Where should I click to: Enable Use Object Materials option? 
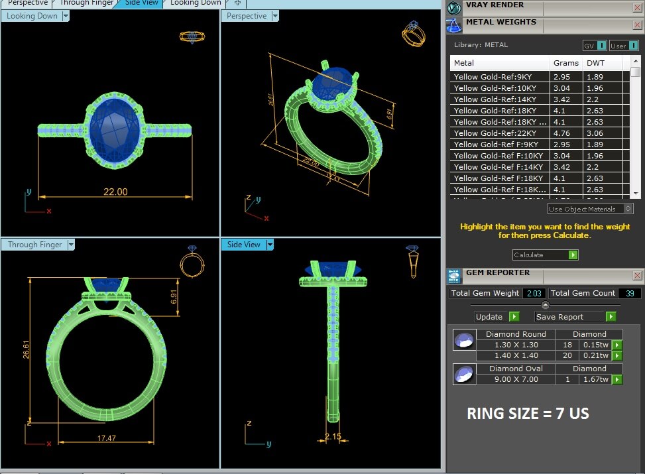(628, 209)
